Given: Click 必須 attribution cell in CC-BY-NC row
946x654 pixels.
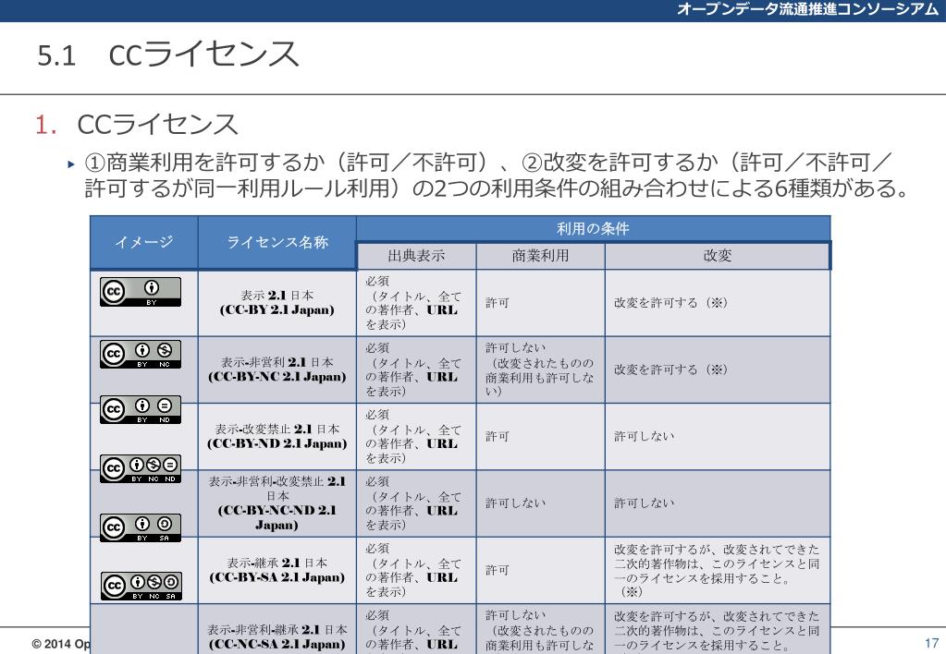Looking at the screenshot, I should point(416,369).
